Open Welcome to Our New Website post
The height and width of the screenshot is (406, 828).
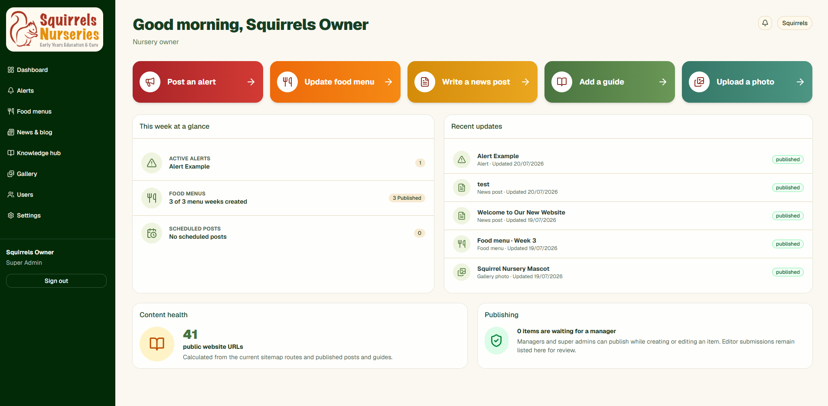pyautogui.click(x=628, y=216)
